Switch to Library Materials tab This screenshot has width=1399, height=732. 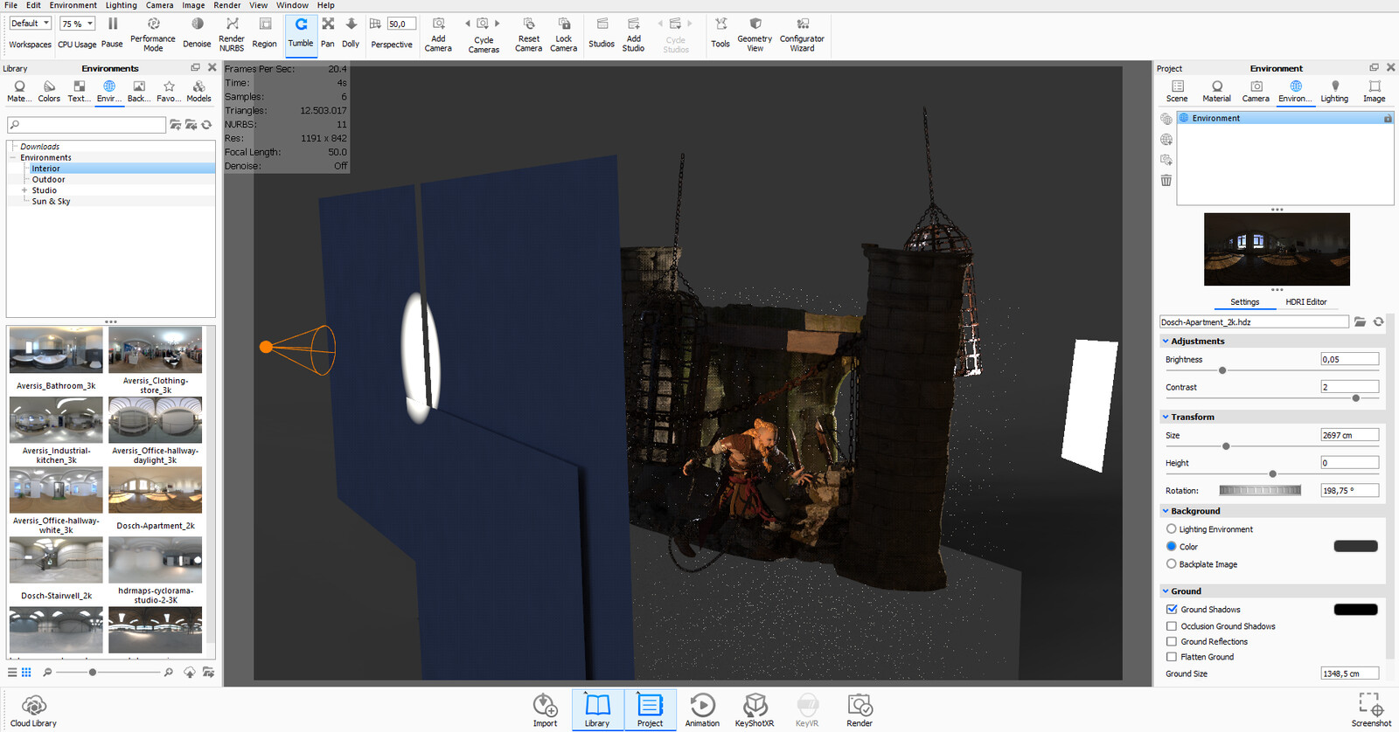pos(19,91)
